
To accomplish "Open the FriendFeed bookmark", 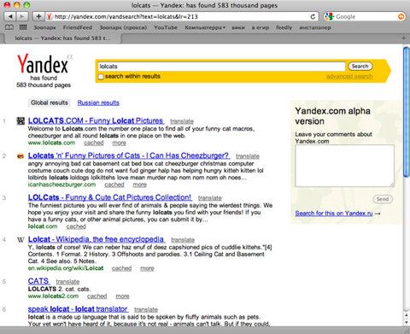I will coord(78,27).
